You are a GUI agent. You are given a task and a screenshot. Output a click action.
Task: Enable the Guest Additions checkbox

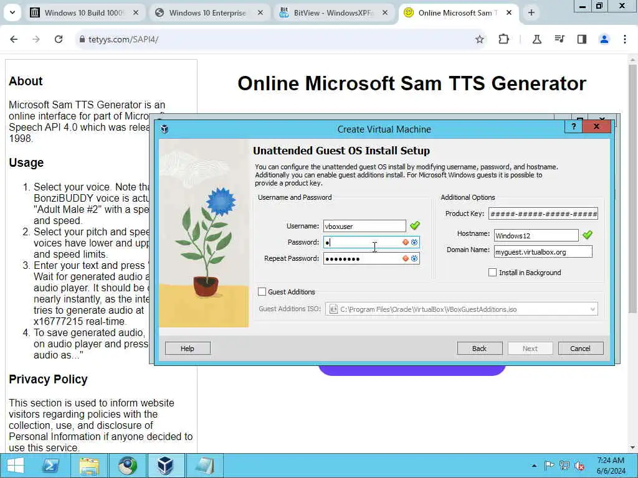pyautogui.click(x=262, y=292)
